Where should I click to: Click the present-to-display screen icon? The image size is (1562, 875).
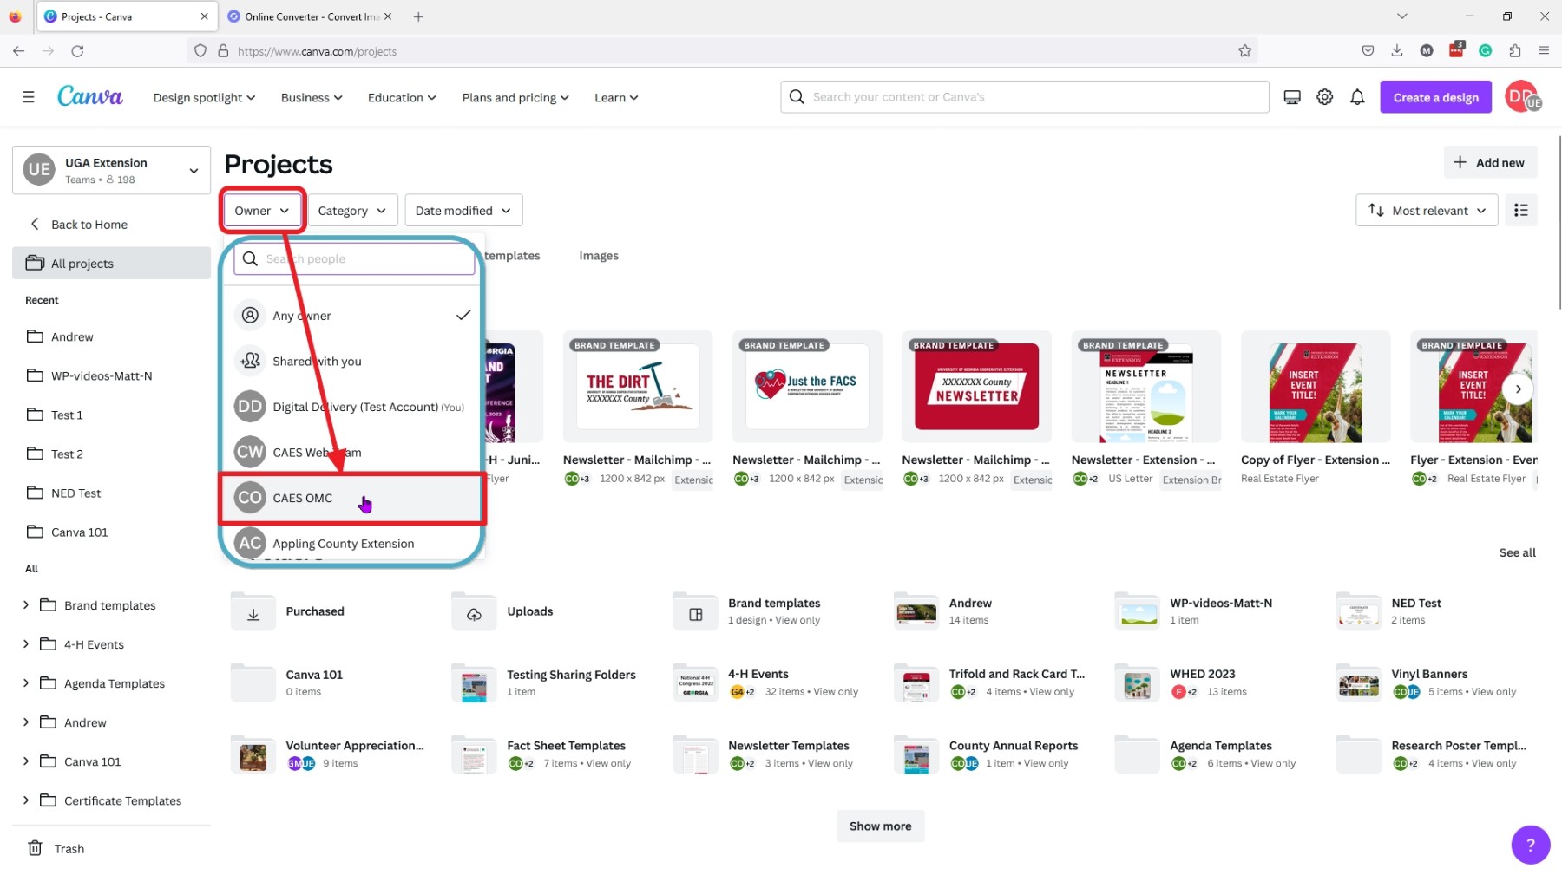click(x=1291, y=96)
